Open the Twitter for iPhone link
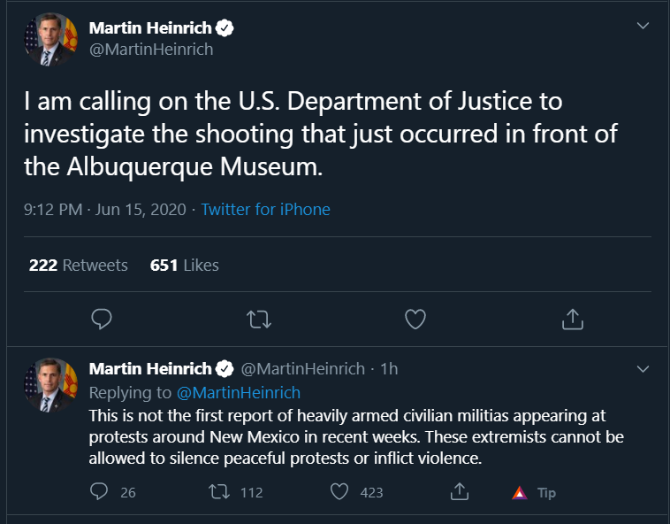Image resolution: width=670 pixels, height=524 pixels. coord(265,210)
